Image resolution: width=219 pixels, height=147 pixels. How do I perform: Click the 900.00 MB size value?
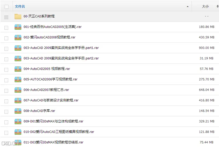pyautogui.click(x=207, y=48)
